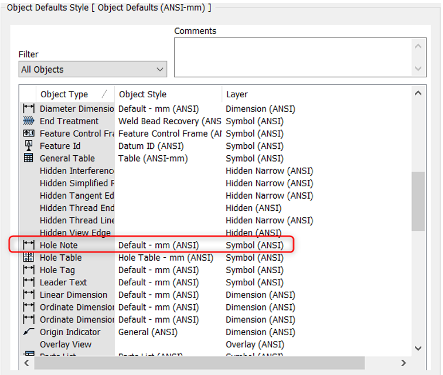This screenshot has width=443, height=375.
Task: Click the horizontal scrollbar thumb
Action: click(x=199, y=363)
